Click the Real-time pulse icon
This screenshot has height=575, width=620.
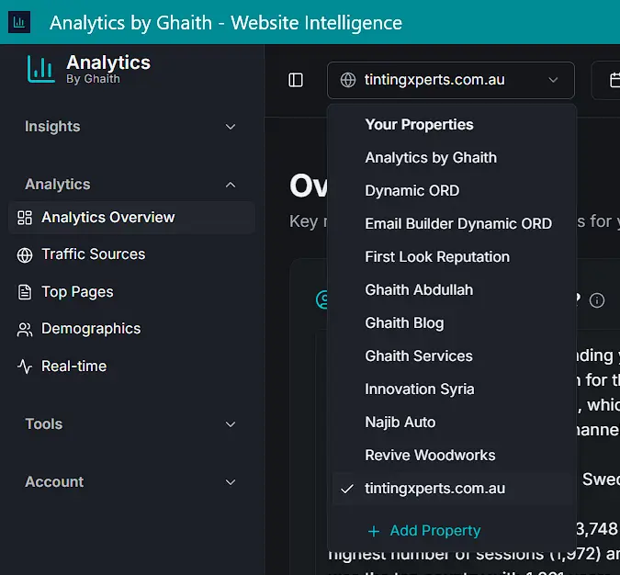click(x=25, y=366)
